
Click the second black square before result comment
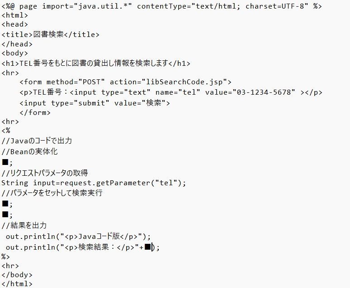click(x=5, y=215)
